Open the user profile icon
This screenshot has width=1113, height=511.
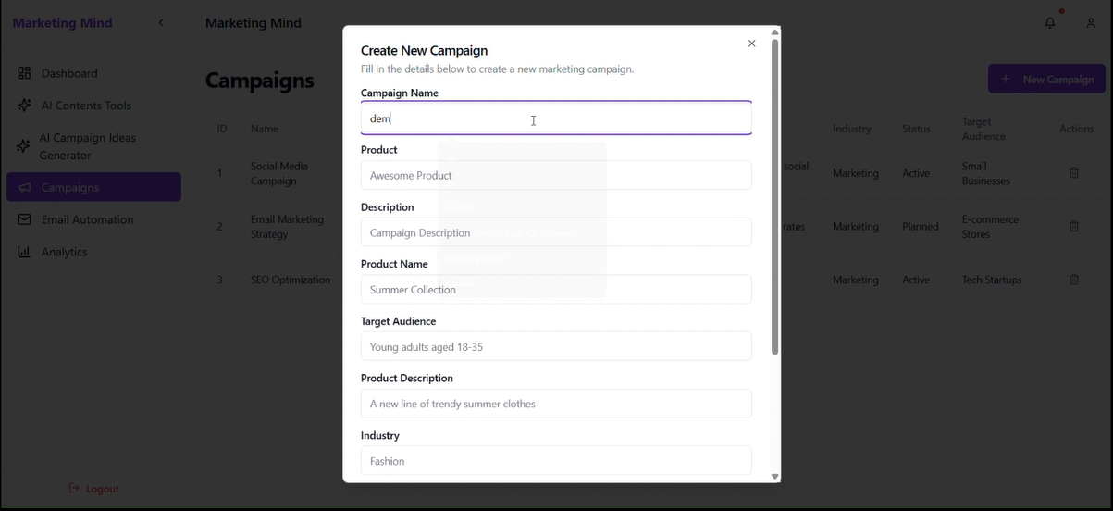[x=1091, y=23]
